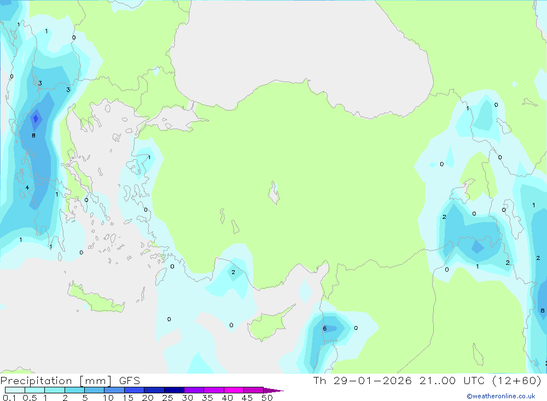This screenshot has height=401, width=547.
Task: Click the dark blue precipitation maximum over Albania
Action: click(35, 119)
